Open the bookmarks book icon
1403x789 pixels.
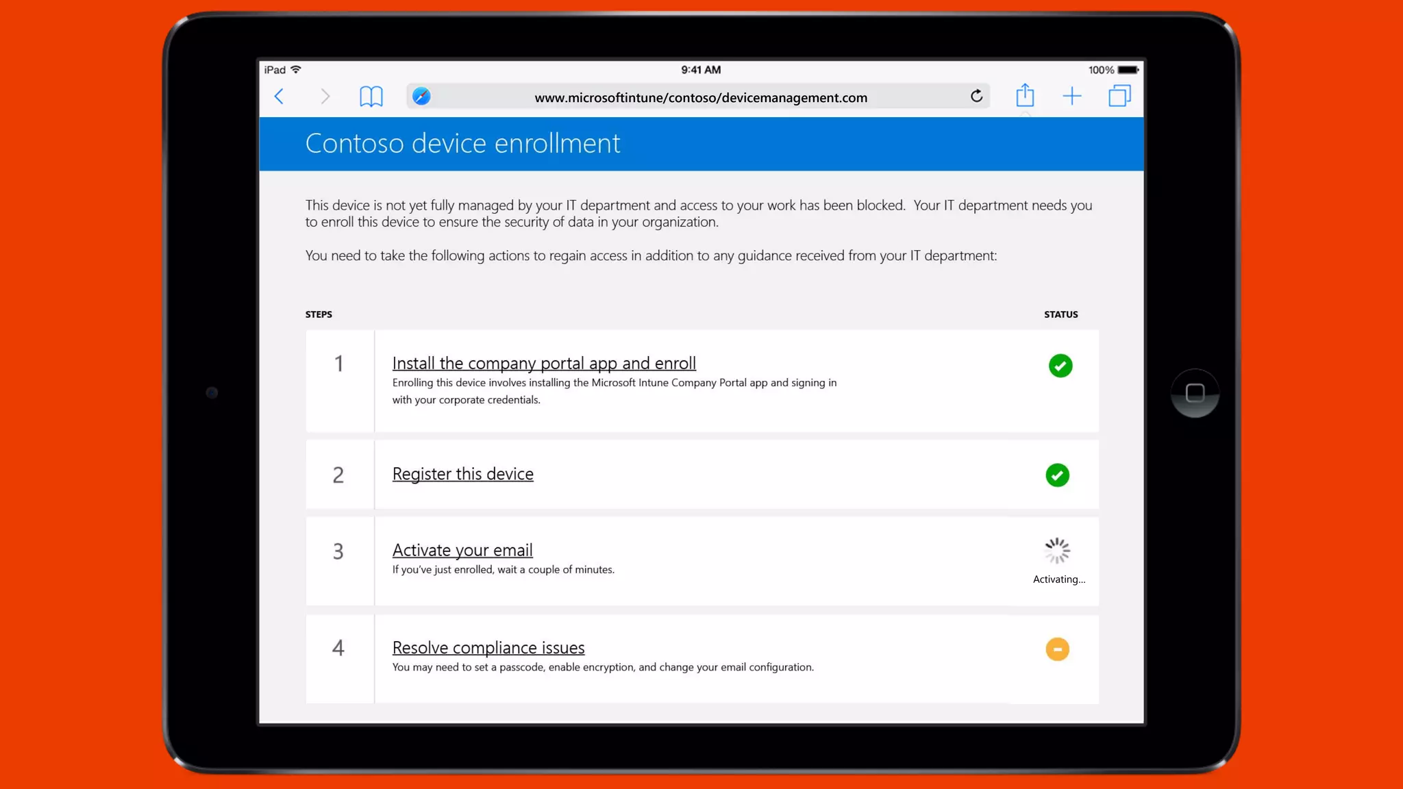[x=371, y=97]
